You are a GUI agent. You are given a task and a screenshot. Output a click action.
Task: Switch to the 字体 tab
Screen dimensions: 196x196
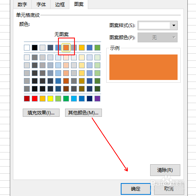[41, 4]
